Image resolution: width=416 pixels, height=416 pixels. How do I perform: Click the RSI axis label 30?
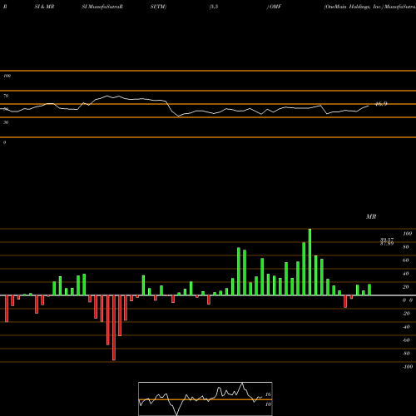pos(6,122)
